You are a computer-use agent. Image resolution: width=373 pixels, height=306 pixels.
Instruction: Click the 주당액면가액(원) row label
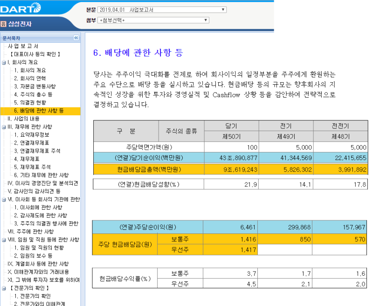click(x=149, y=147)
